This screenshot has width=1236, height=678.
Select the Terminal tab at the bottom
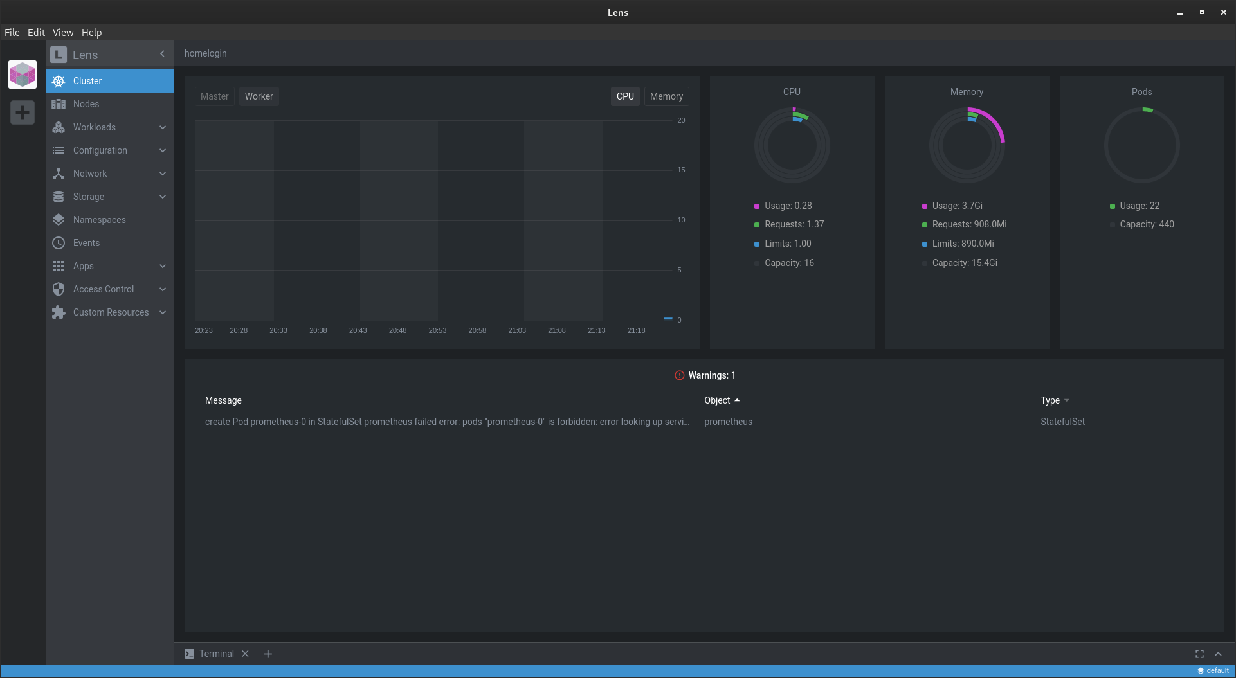coord(216,653)
